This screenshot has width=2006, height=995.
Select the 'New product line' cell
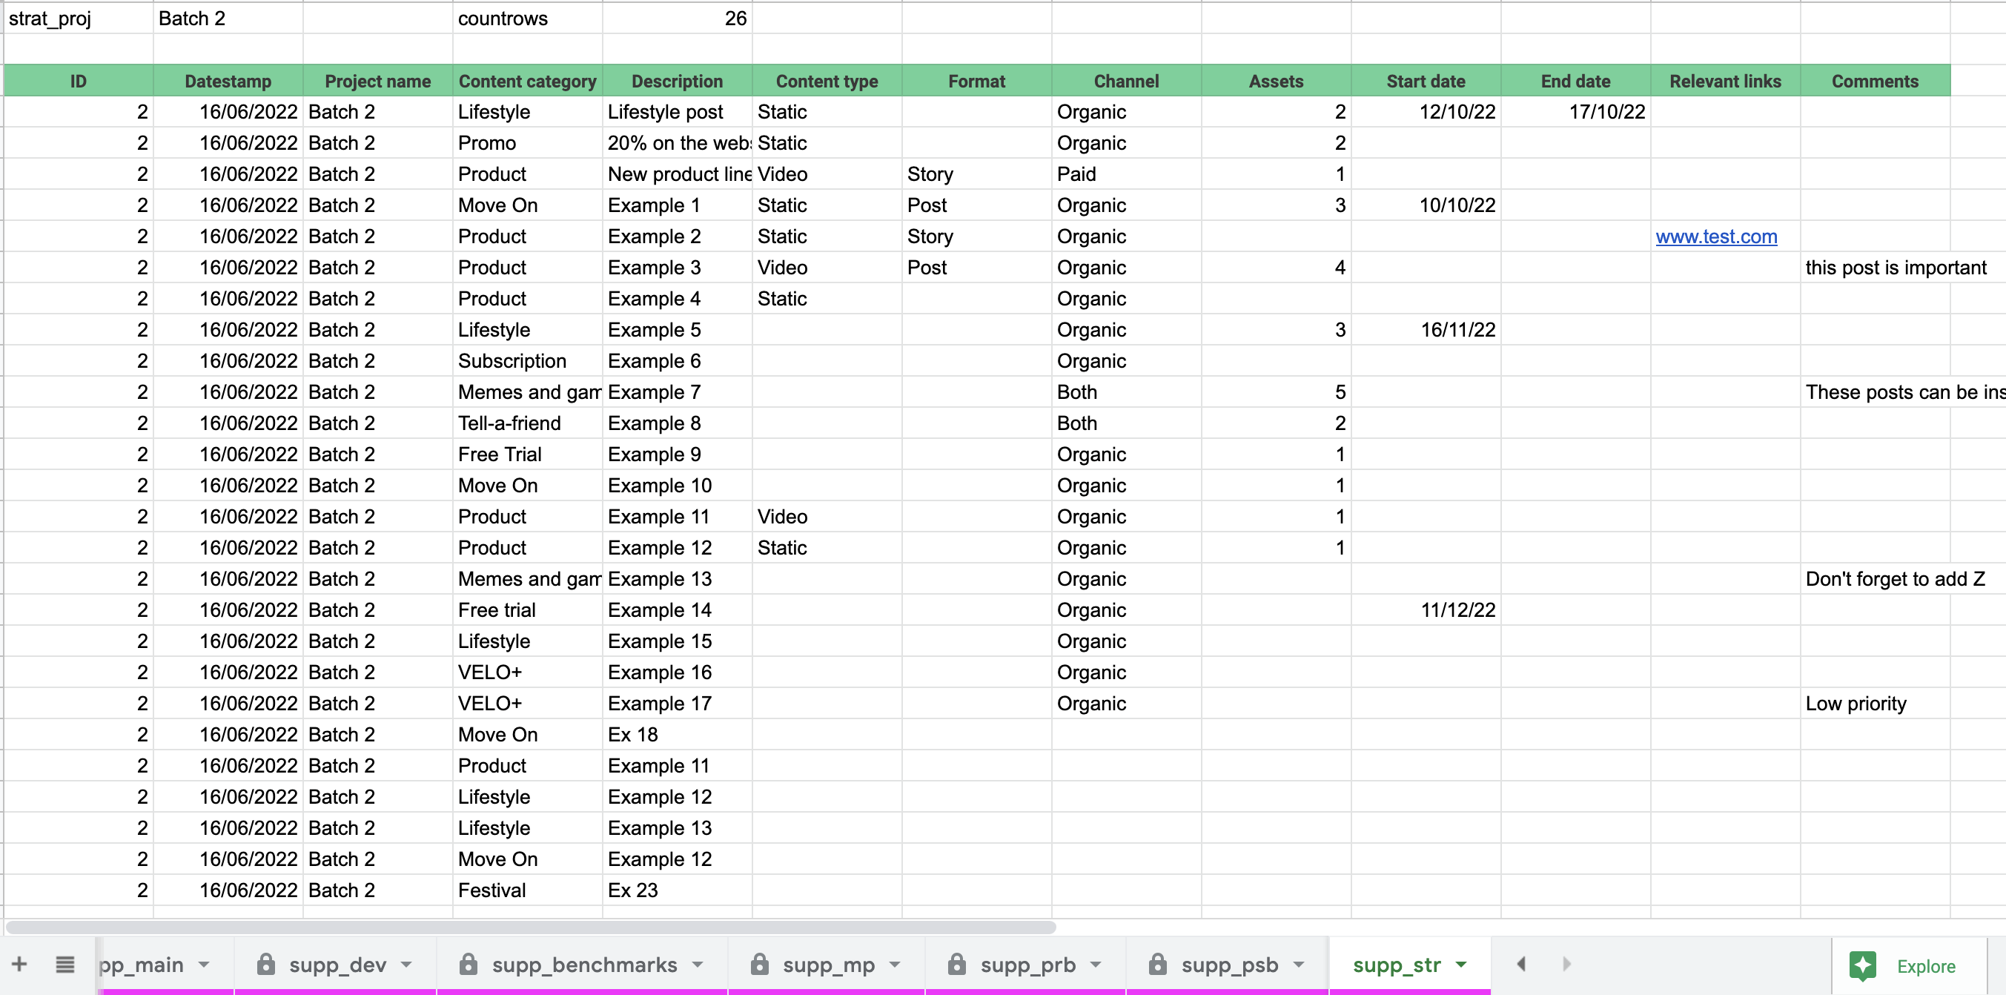point(678,174)
